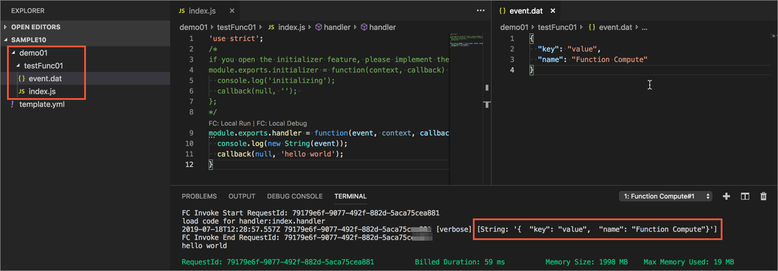The image size is (778, 271).
Task: Open the PROBLEMS panel tab
Action: tap(199, 196)
